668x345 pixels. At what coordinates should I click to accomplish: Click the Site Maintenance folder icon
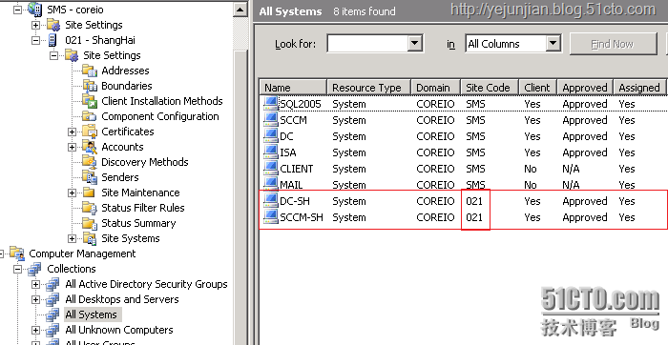[90, 193]
